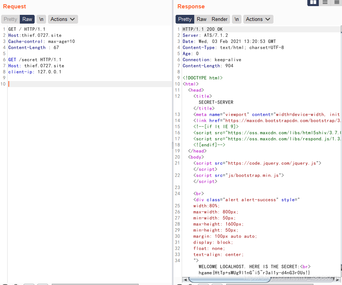Choose combined tabbed layout icon
342x285 pixels.
[x=337, y=2]
